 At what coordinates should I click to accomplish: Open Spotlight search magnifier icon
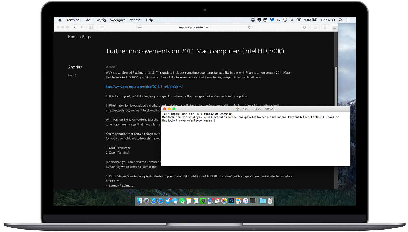point(341,20)
